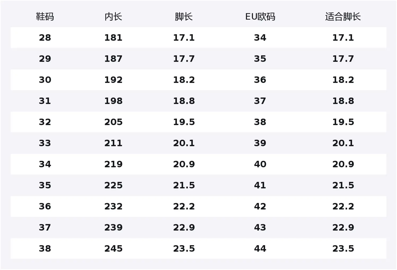Click the 鞋码 column header
The width and height of the screenshot is (397, 270).
(x=45, y=17)
